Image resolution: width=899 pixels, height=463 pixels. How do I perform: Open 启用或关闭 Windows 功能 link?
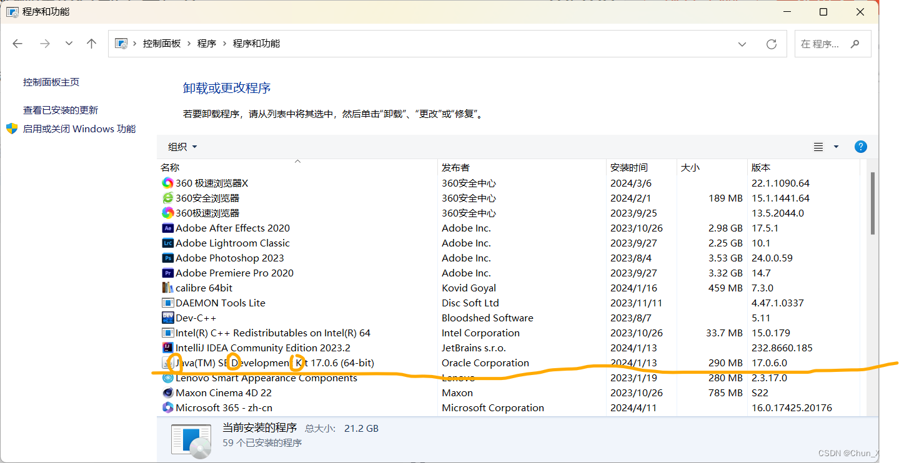[79, 129]
